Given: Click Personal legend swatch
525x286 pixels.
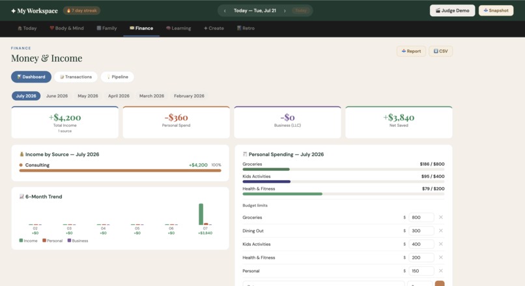Looking at the screenshot, I should pos(44,240).
